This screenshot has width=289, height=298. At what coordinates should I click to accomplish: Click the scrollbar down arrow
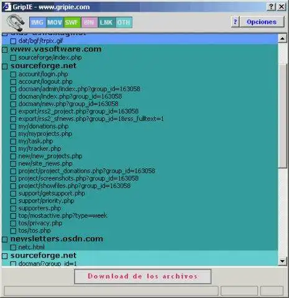click(x=282, y=261)
